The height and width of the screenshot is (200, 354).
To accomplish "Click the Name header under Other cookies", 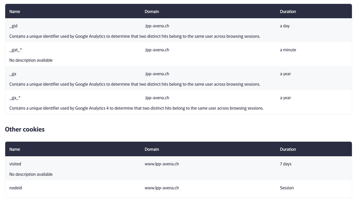I will click(x=15, y=149).
